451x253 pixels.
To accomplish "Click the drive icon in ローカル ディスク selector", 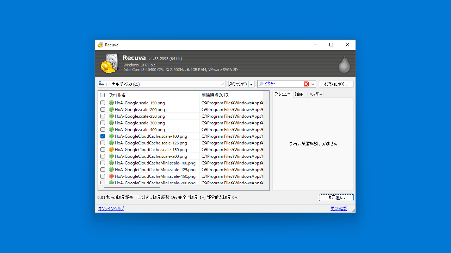I will coord(101,84).
